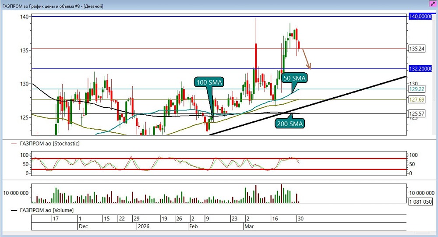Screen dimensions: 438x237
Task: Click the pink link icon in title bar
Action: click(433, 4)
